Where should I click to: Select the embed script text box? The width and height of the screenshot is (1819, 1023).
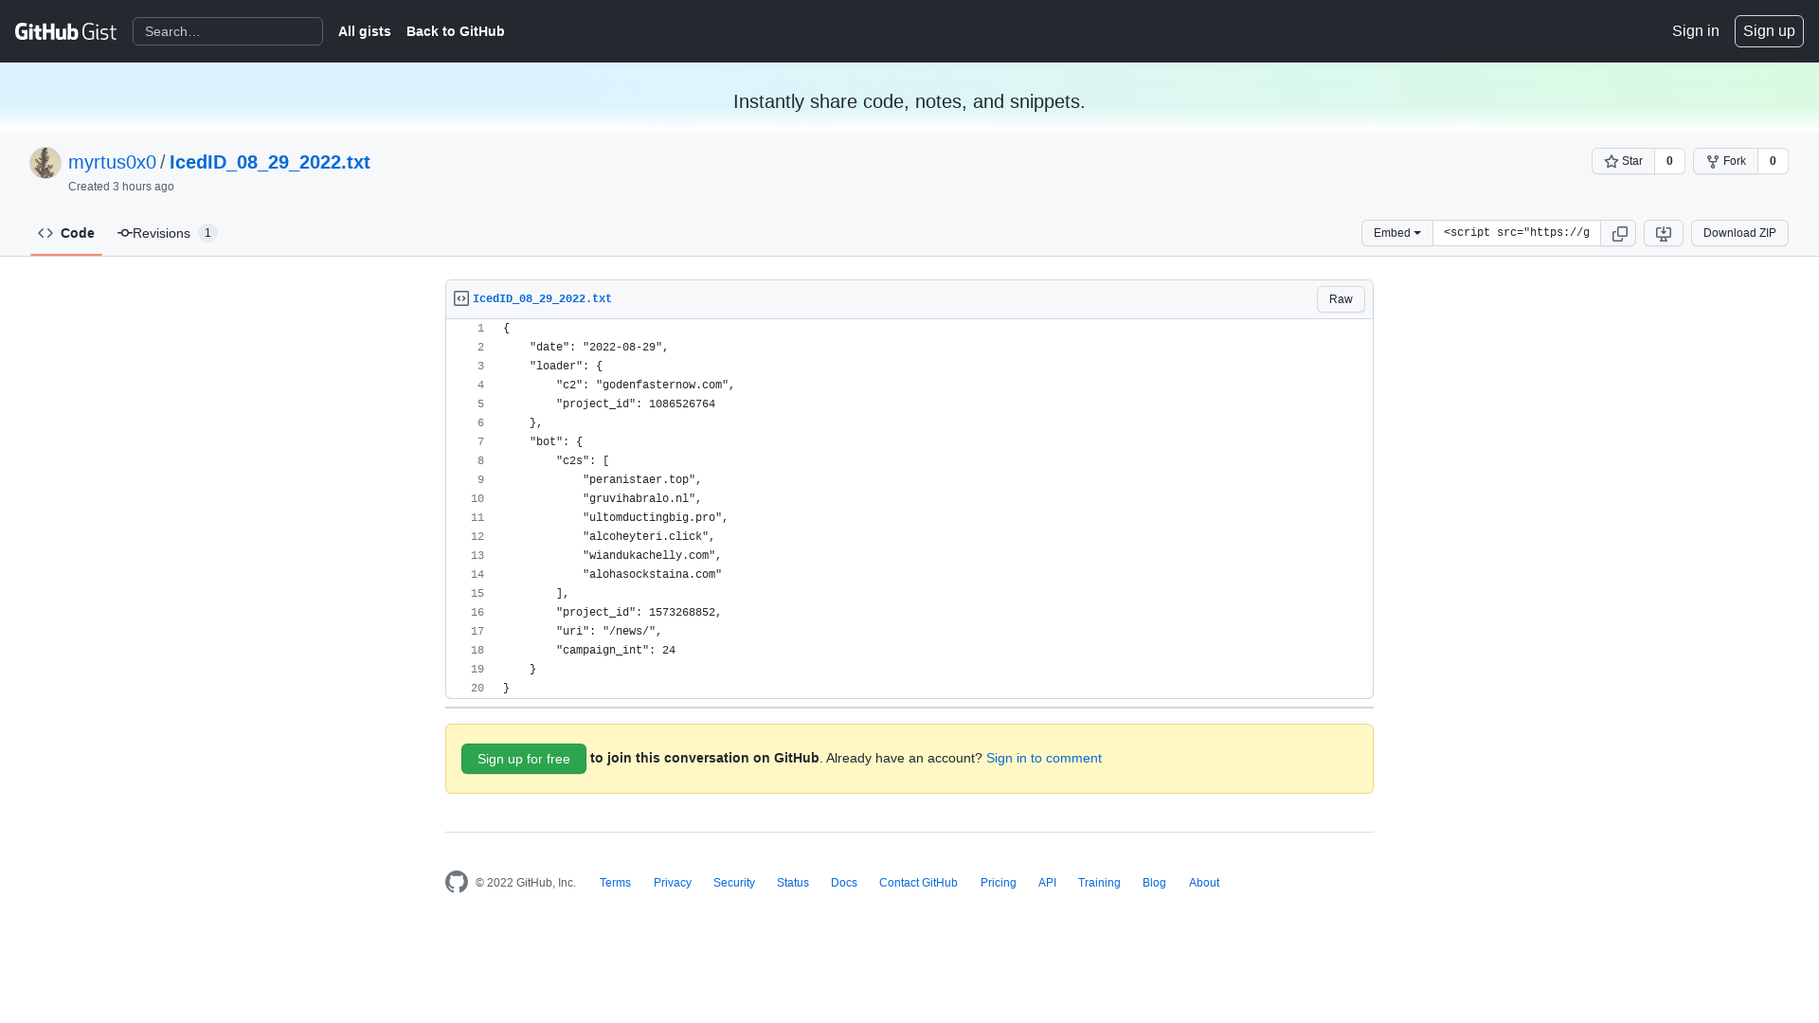coord(1516,233)
